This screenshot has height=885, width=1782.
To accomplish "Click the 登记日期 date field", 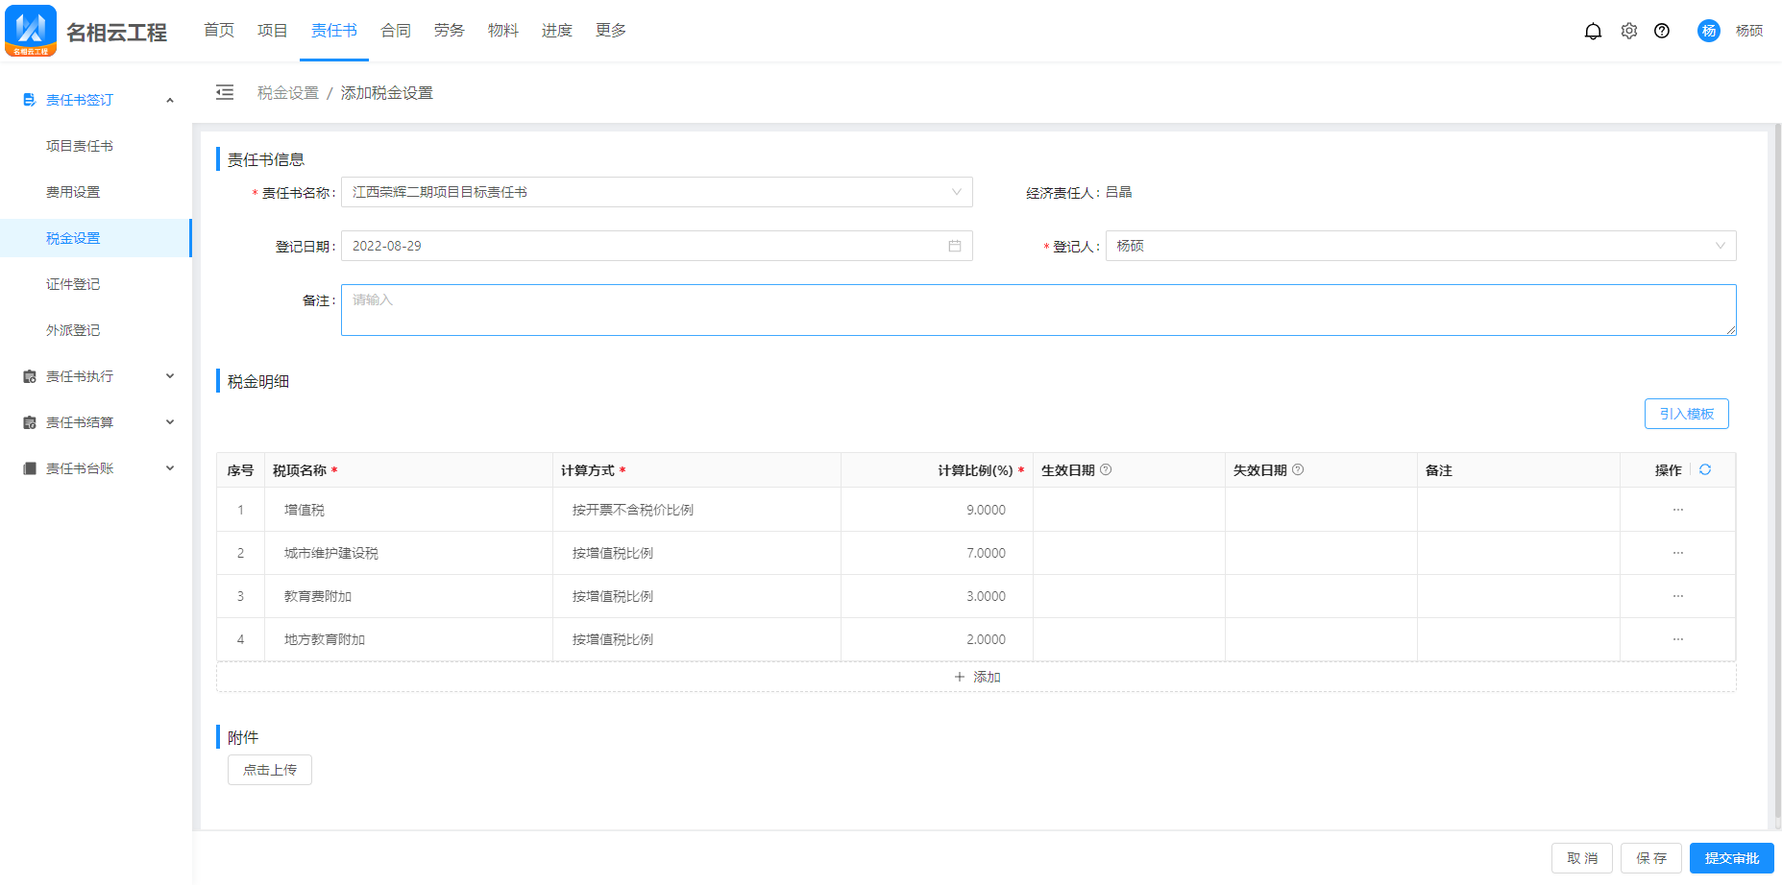I will 657,246.
